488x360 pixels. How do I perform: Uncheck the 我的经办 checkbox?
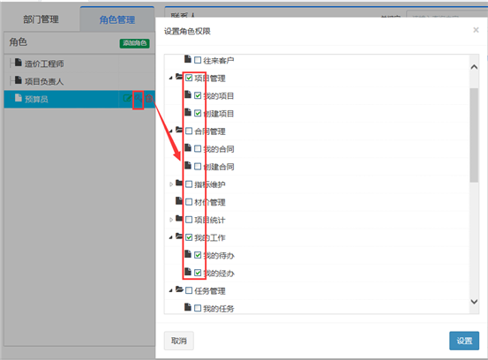click(198, 273)
